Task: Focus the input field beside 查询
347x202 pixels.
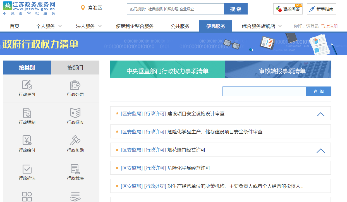Action: click(x=264, y=92)
